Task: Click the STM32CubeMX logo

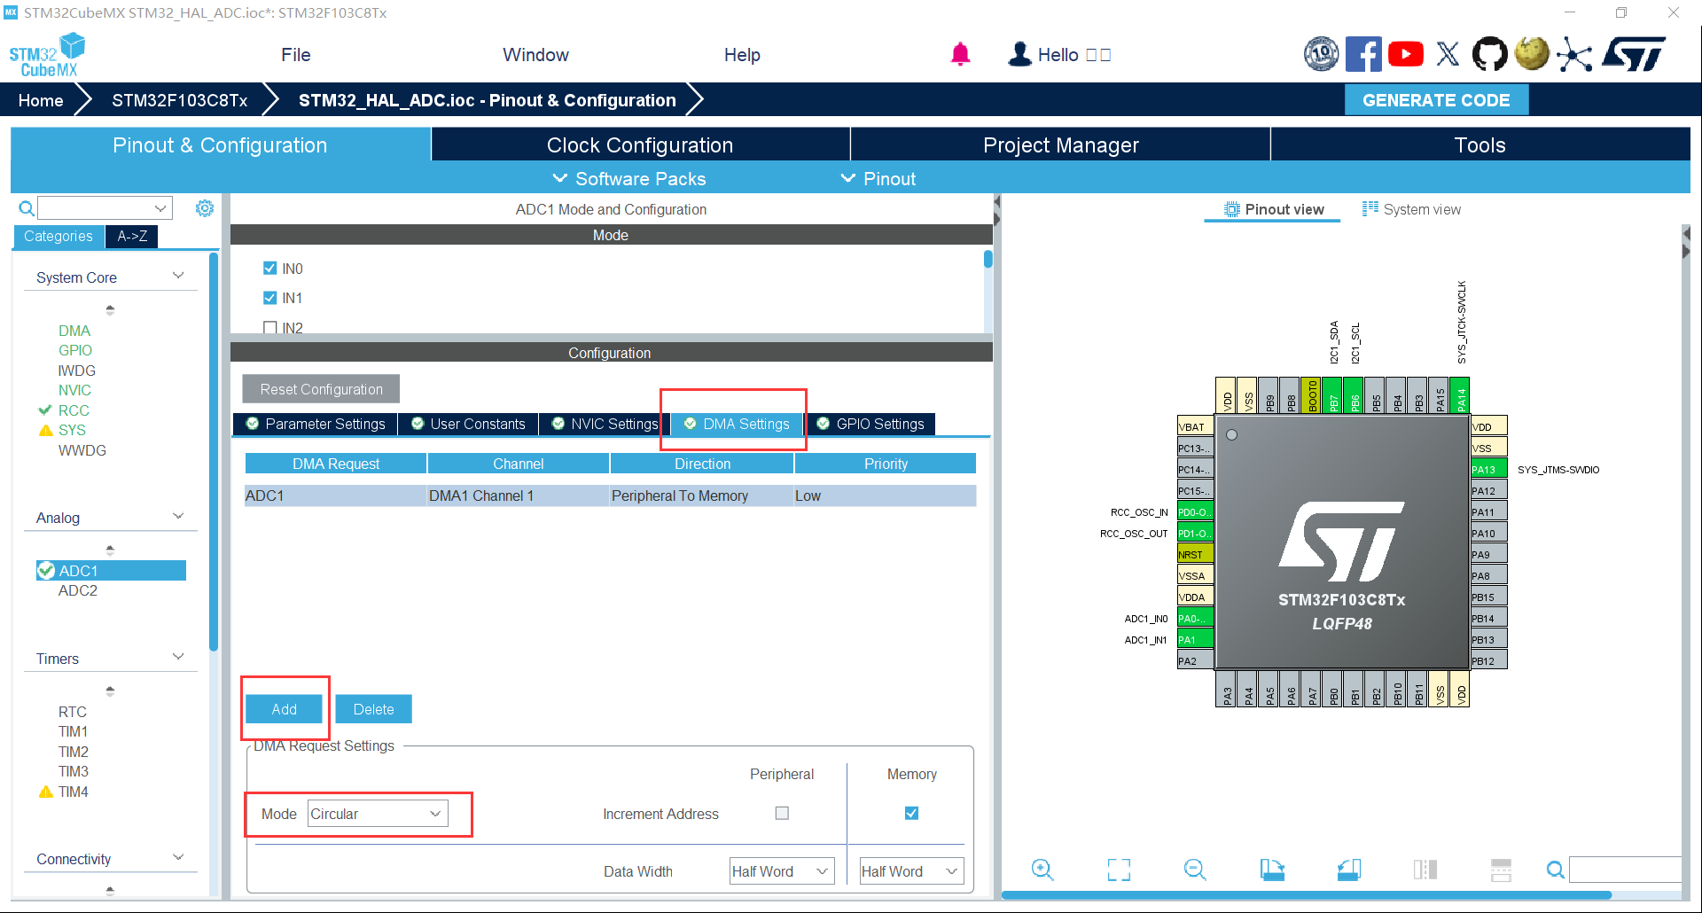Action: [47, 55]
